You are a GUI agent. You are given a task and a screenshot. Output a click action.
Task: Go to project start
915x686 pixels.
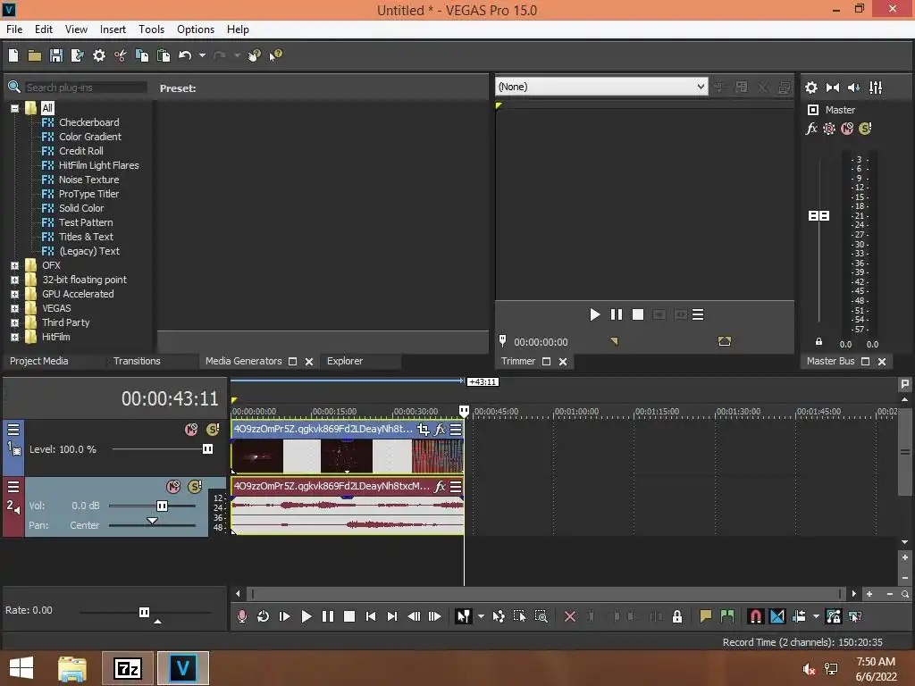coord(371,616)
